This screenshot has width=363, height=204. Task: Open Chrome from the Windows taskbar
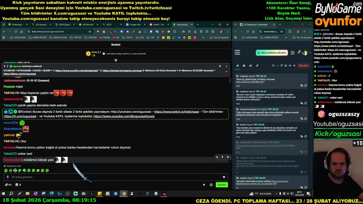[124, 194]
